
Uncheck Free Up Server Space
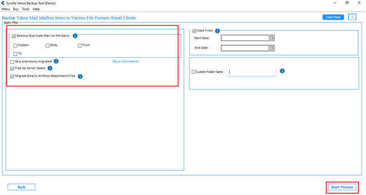pos(12,69)
